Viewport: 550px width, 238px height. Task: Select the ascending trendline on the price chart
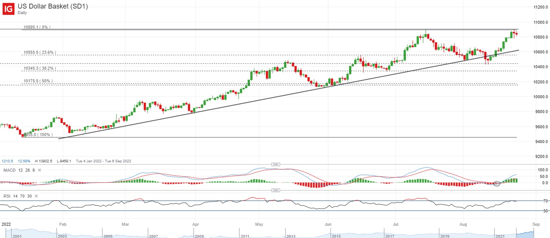click(x=288, y=94)
